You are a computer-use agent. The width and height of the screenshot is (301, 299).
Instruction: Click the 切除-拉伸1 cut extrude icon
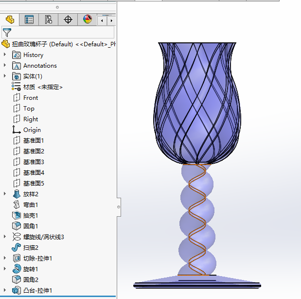[x=17, y=258]
